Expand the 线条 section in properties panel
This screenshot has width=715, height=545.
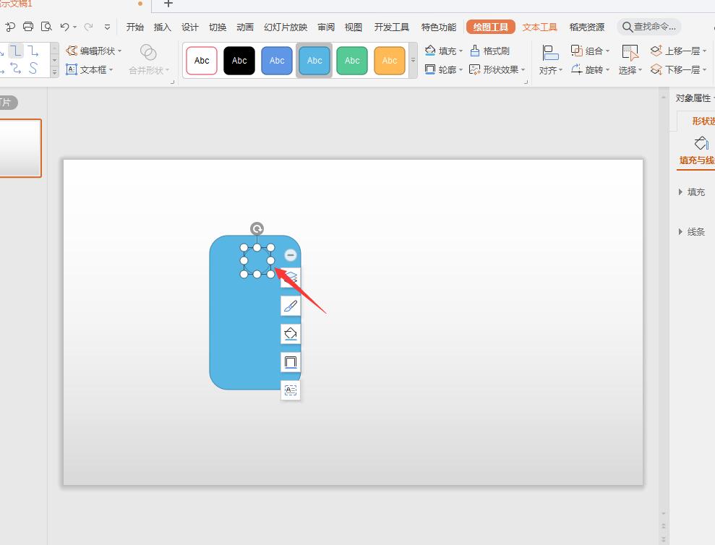tap(692, 232)
